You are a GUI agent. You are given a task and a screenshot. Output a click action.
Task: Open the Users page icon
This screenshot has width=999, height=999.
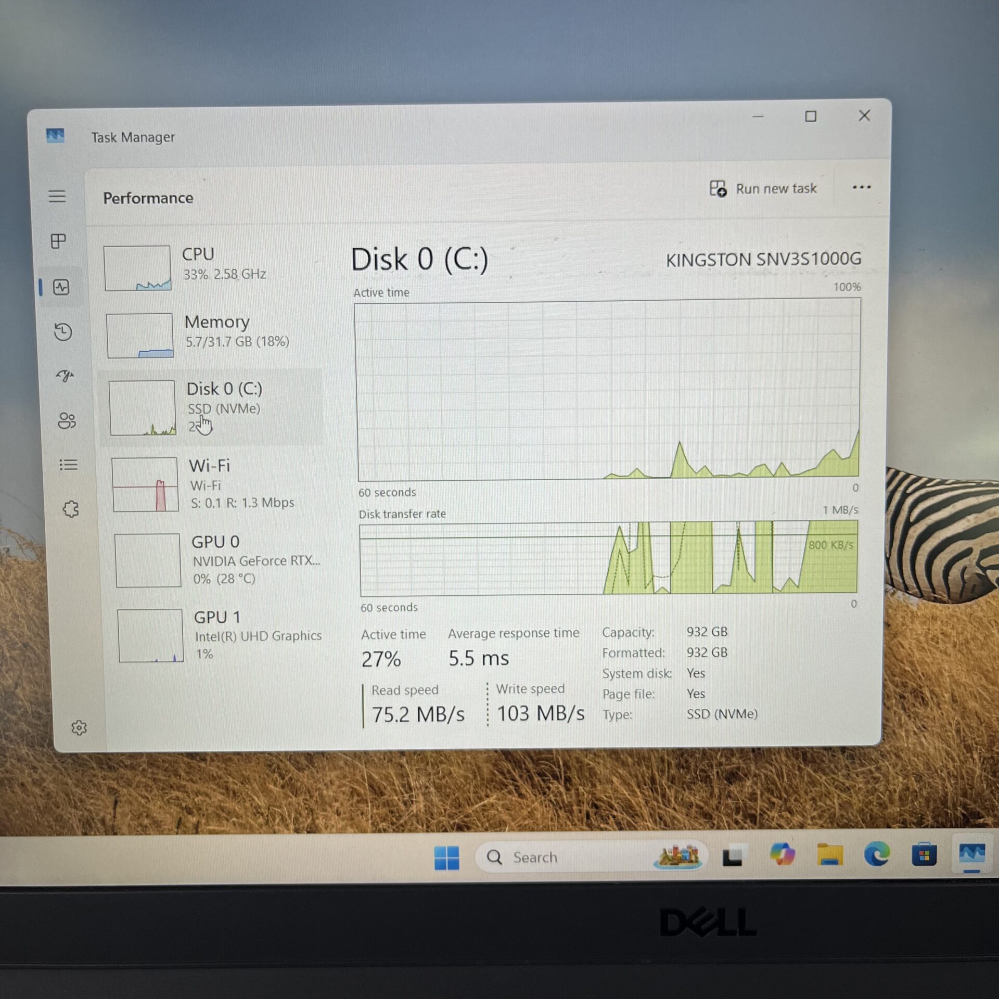(67, 420)
